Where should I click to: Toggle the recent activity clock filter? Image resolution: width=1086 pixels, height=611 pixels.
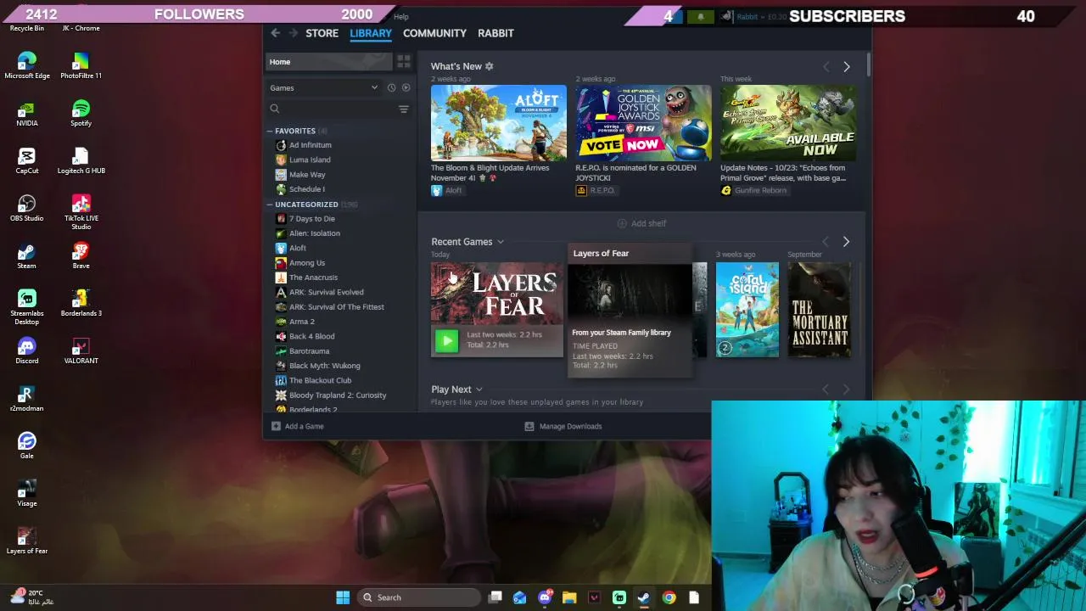391,87
